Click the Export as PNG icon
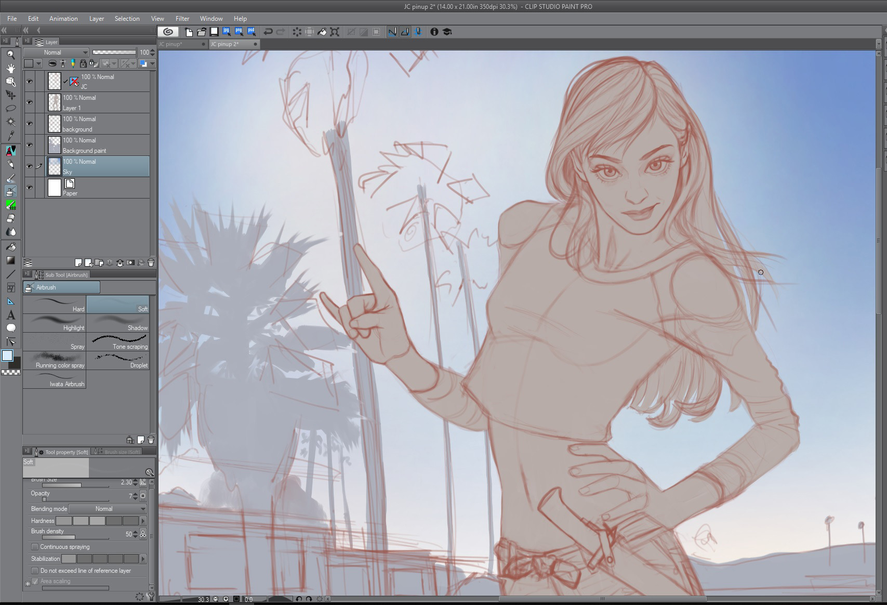The height and width of the screenshot is (605, 887). tap(239, 32)
